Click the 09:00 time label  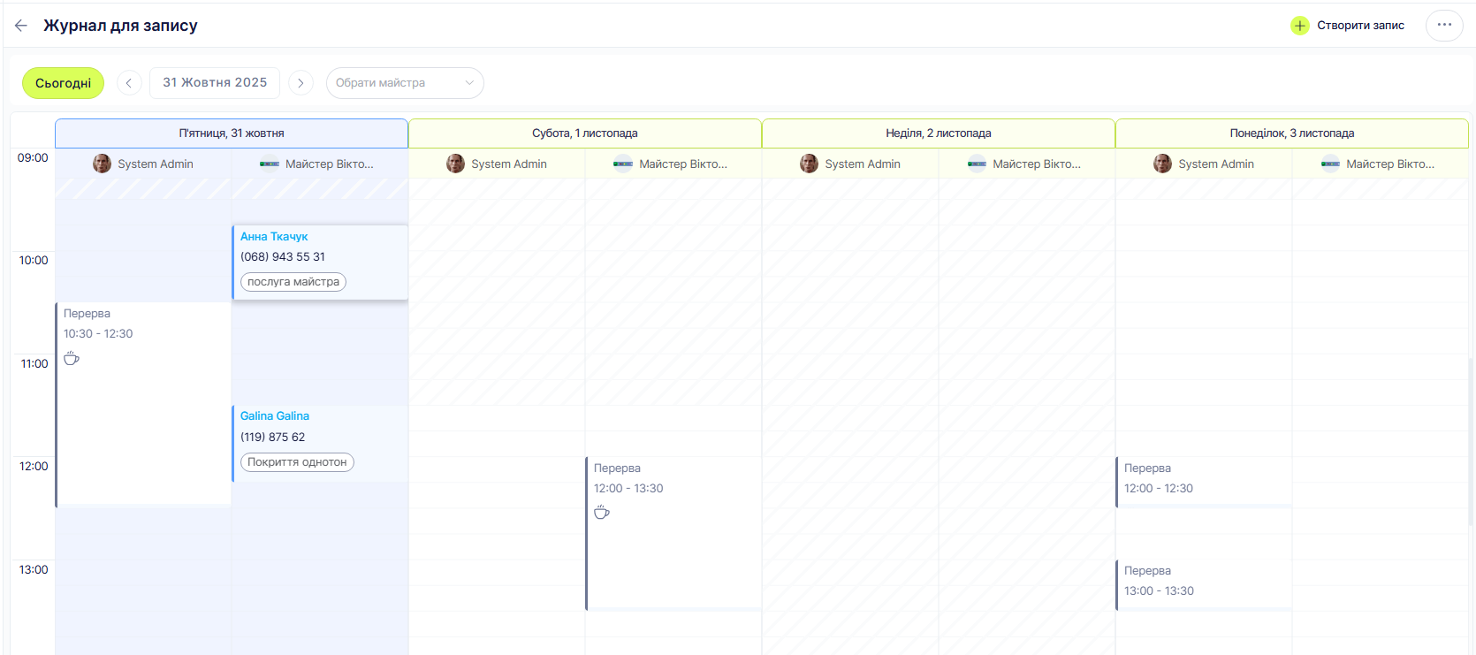coord(33,158)
